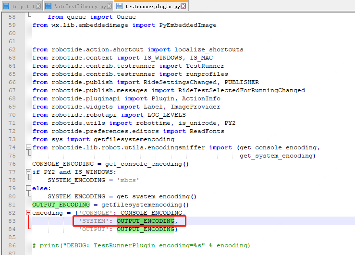Screen dimensions: 355x255
Task: Switch to the AutoTestLibrary.py tab
Action: pos(78,6)
